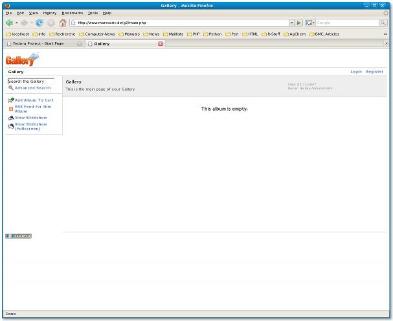This screenshot has height=321, width=393.
Task: Open View Slideshow (Fullscreen) link
Action: pos(31,126)
